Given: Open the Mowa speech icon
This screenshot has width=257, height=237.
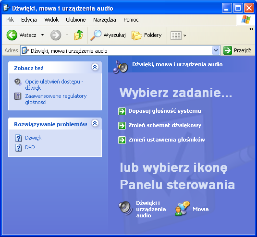Looking at the screenshot, I should click(x=182, y=209).
